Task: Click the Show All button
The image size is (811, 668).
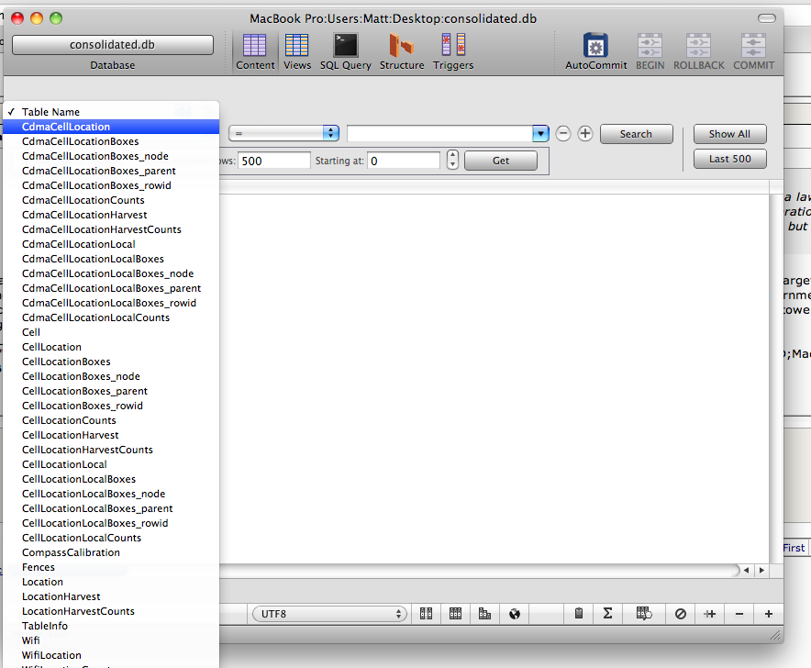Action: pyautogui.click(x=729, y=134)
